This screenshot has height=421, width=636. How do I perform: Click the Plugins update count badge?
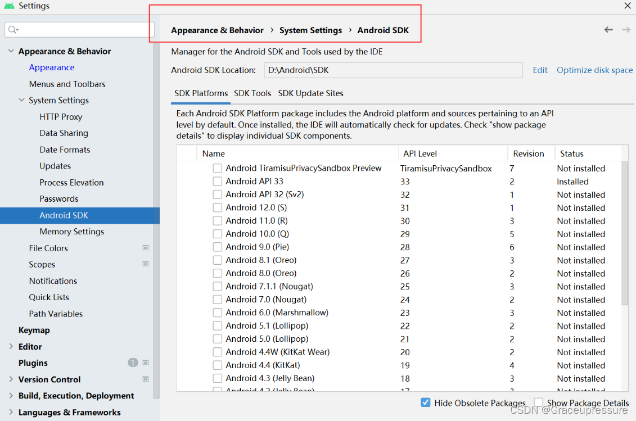(x=133, y=363)
